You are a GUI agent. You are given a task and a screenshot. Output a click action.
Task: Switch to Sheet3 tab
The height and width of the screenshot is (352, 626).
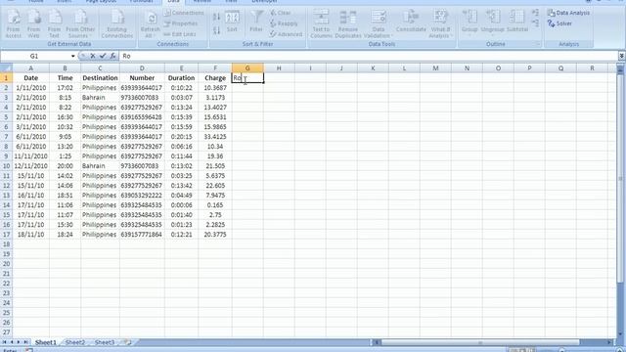(x=105, y=342)
